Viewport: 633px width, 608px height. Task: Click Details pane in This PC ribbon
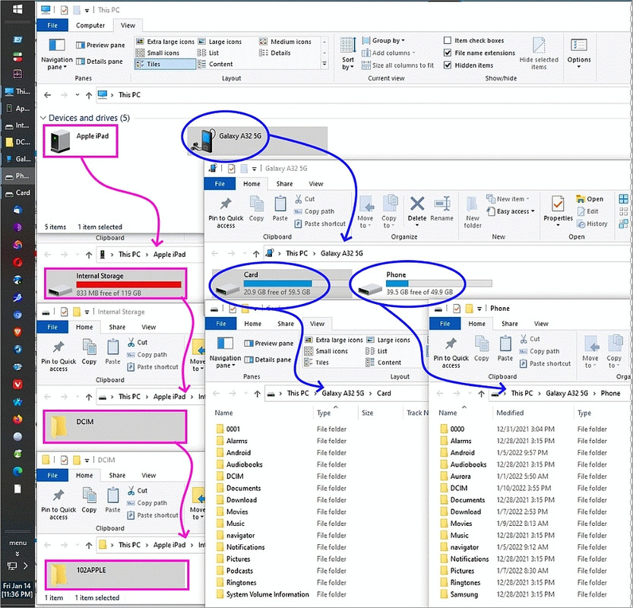(100, 62)
